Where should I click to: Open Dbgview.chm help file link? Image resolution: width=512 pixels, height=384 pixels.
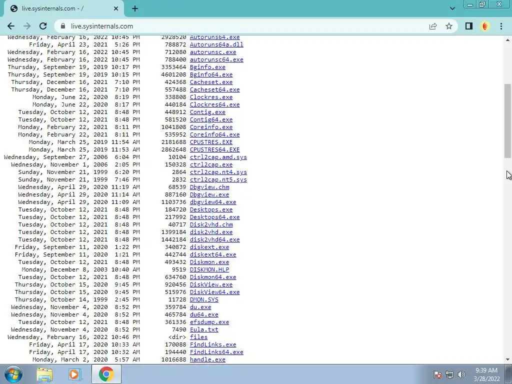click(209, 187)
